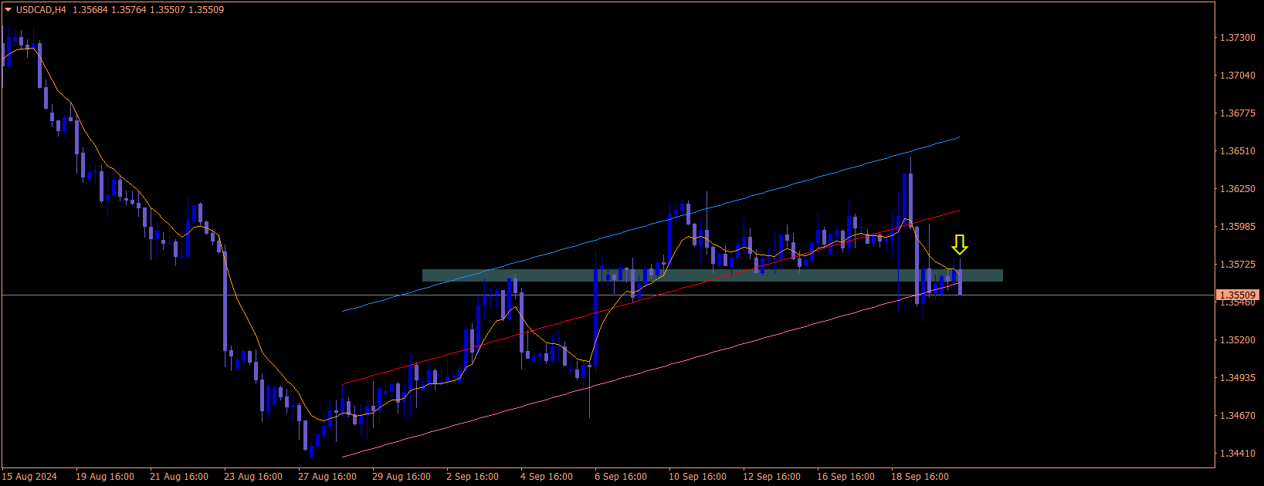Click the 1.36250 price scale label
This screenshot has height=486, width=1264.
1237,189
